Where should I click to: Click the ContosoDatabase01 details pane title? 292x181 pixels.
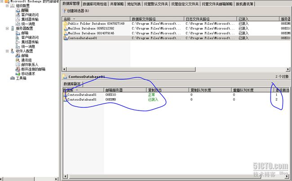click(87, 76)
